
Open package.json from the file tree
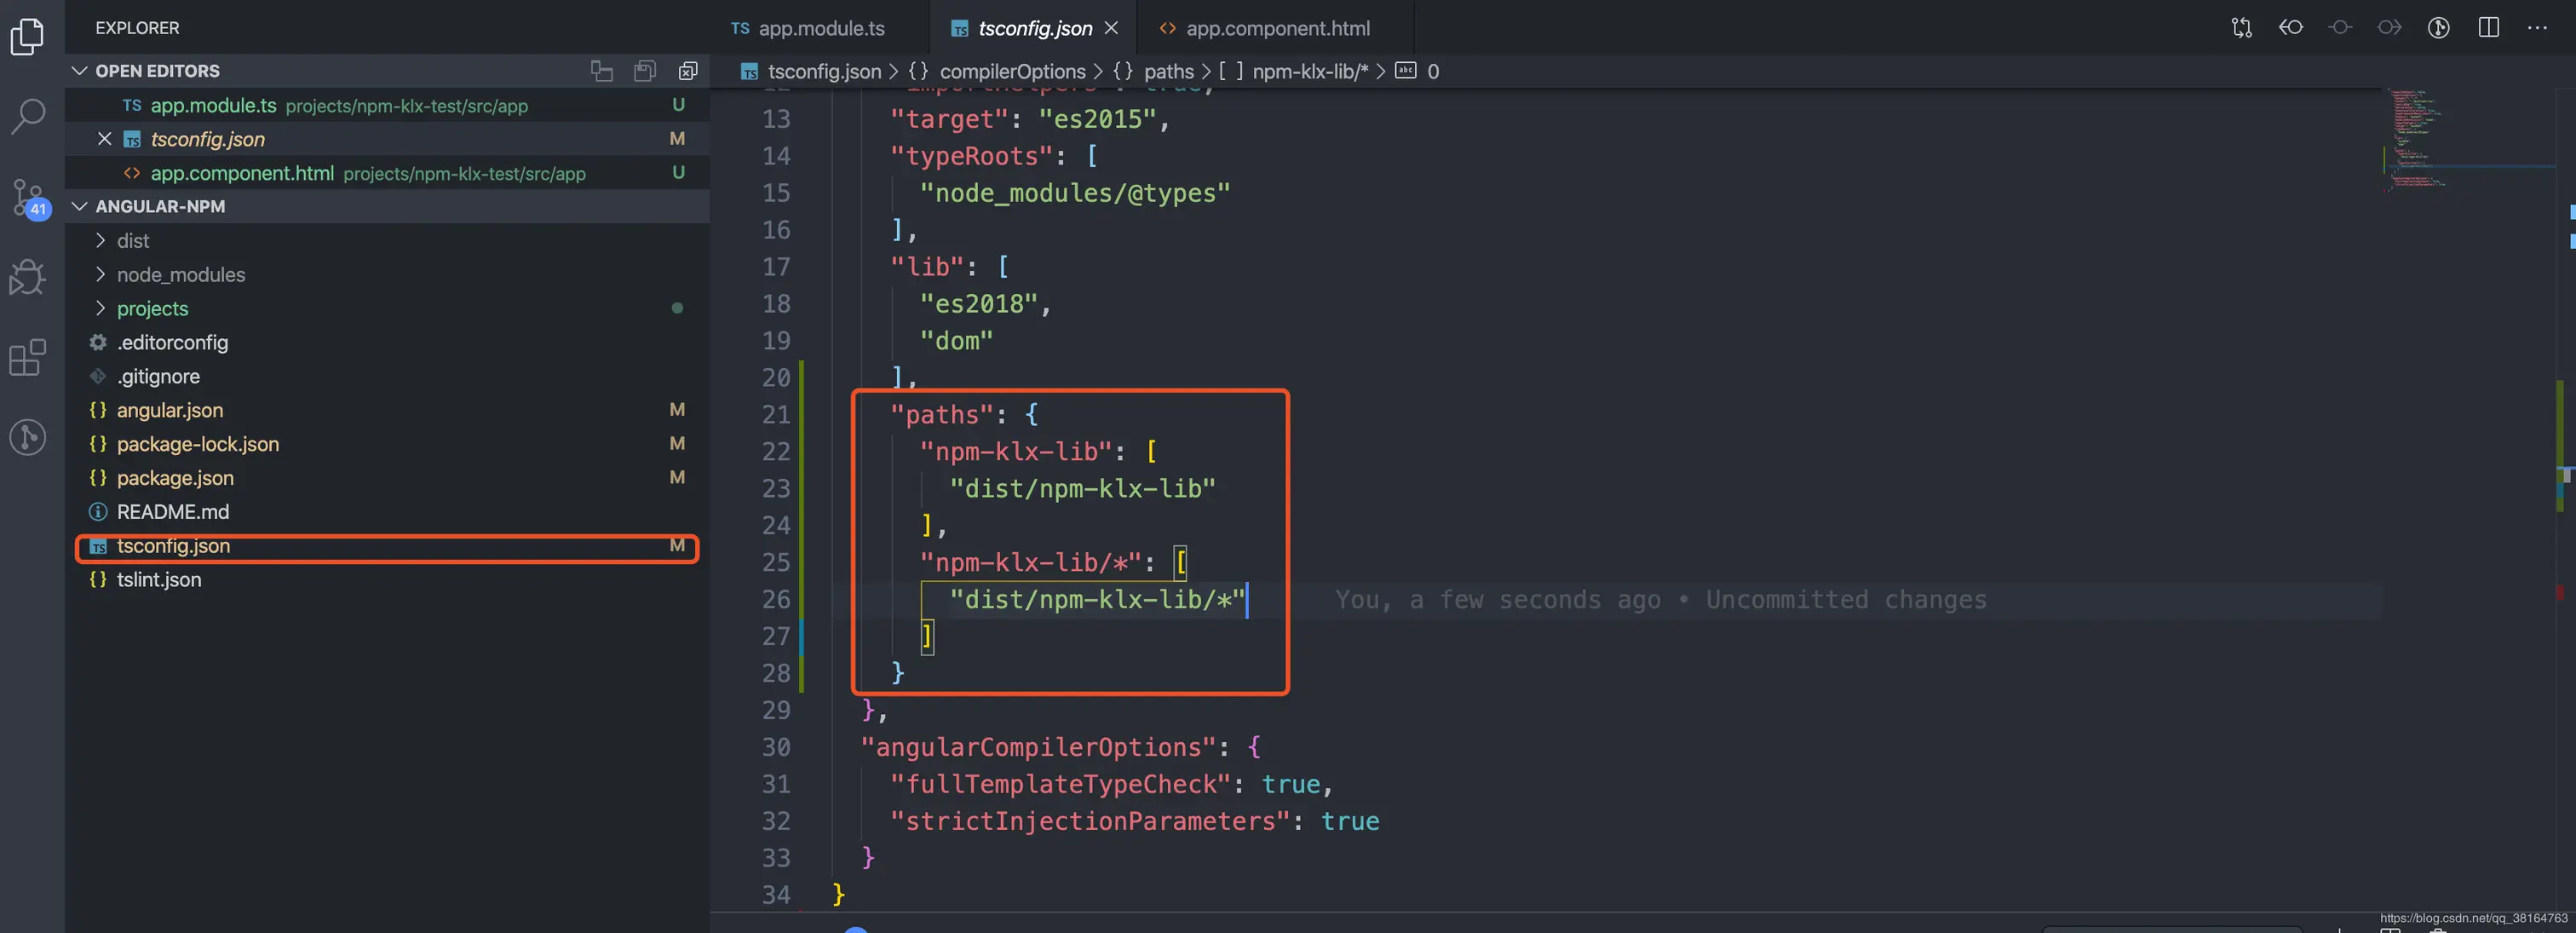[175, 478]
